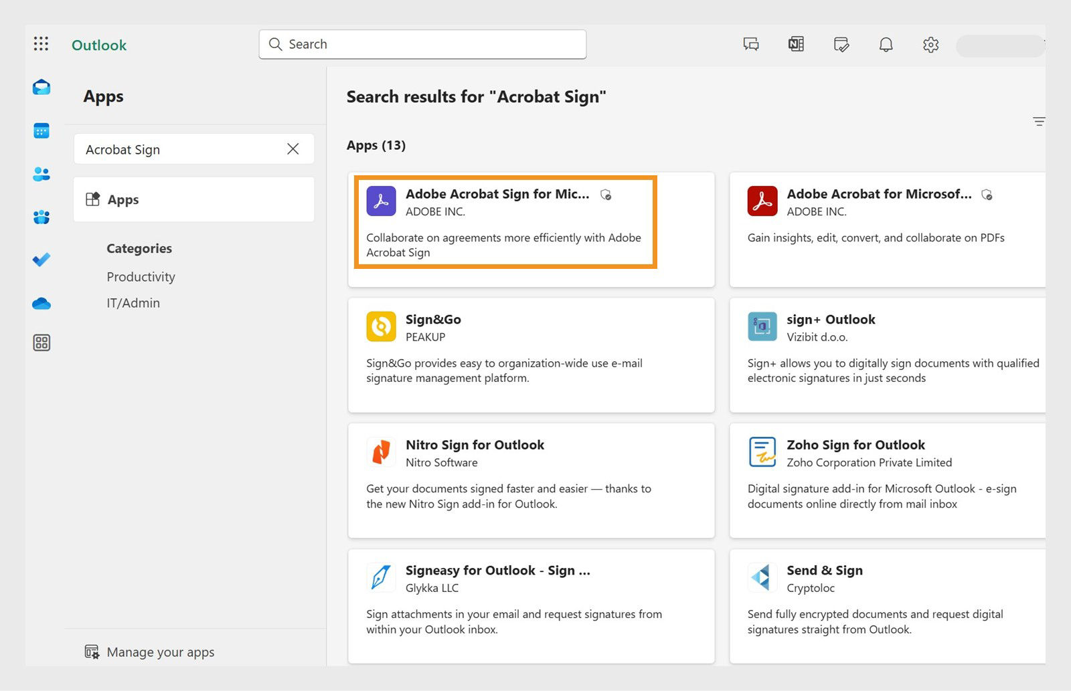The height and width of the screenshot is (691, 1071).
Task: Click the Nitro Sign app icon
Action: click(382, 453)
